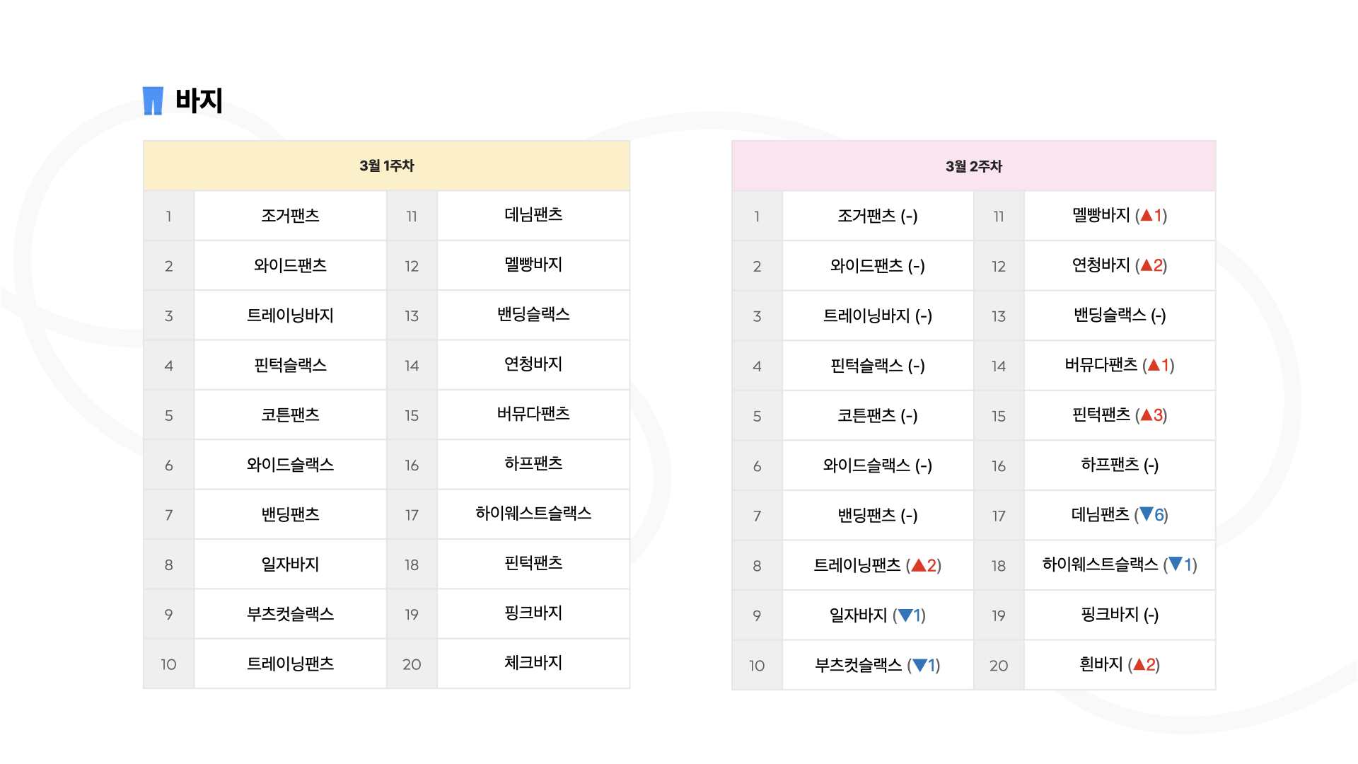The height and width of the screenshot is (764, 1358).
Task: Select the 3월 2주차 table header
Action: pos(973,166)
